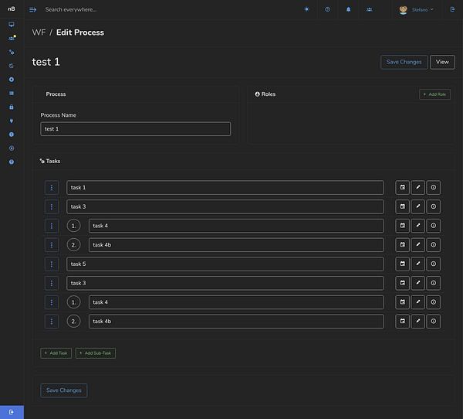Screen dimensions: 463x419
Task: Click the calendar icon for task 5
Action: point(402,264)
